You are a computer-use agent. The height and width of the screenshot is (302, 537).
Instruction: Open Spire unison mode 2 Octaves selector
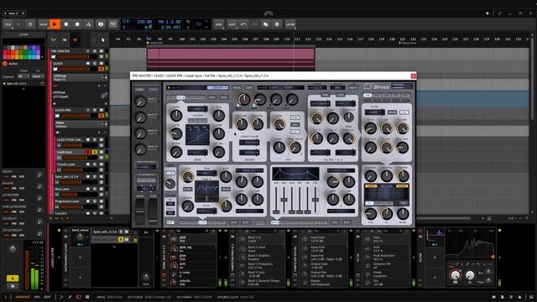[x=249, y=143]
